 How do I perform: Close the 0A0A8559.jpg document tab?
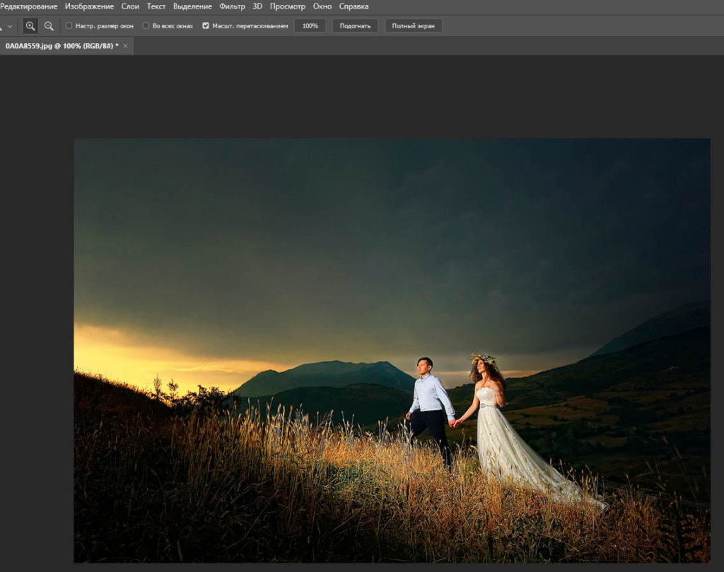pyautogui.click(x=125, y=46)
